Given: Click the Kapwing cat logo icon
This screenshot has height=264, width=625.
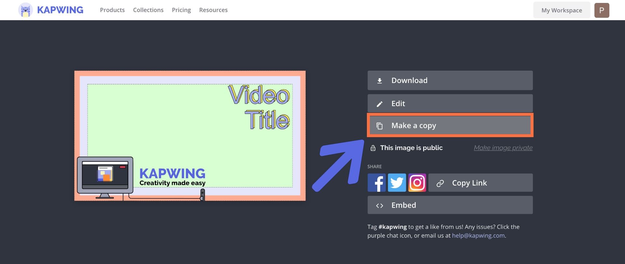Looking at the screenshot, I should pos(25,10).
